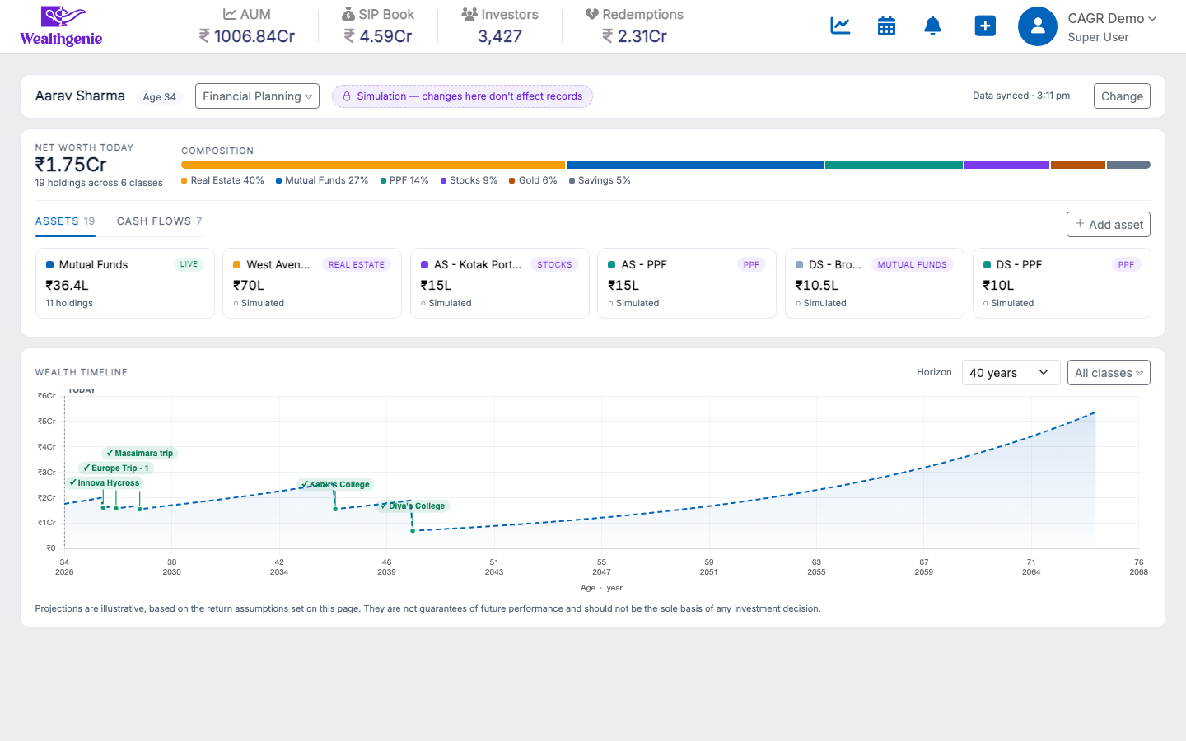Click the brown Gold composition bar segment
The image size is (1186, 741).
coord(1078,165)
